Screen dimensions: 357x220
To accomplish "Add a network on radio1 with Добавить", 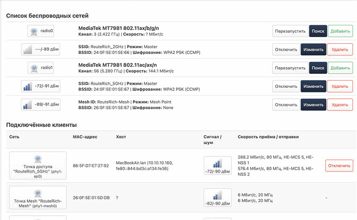I will click(340, 68).
